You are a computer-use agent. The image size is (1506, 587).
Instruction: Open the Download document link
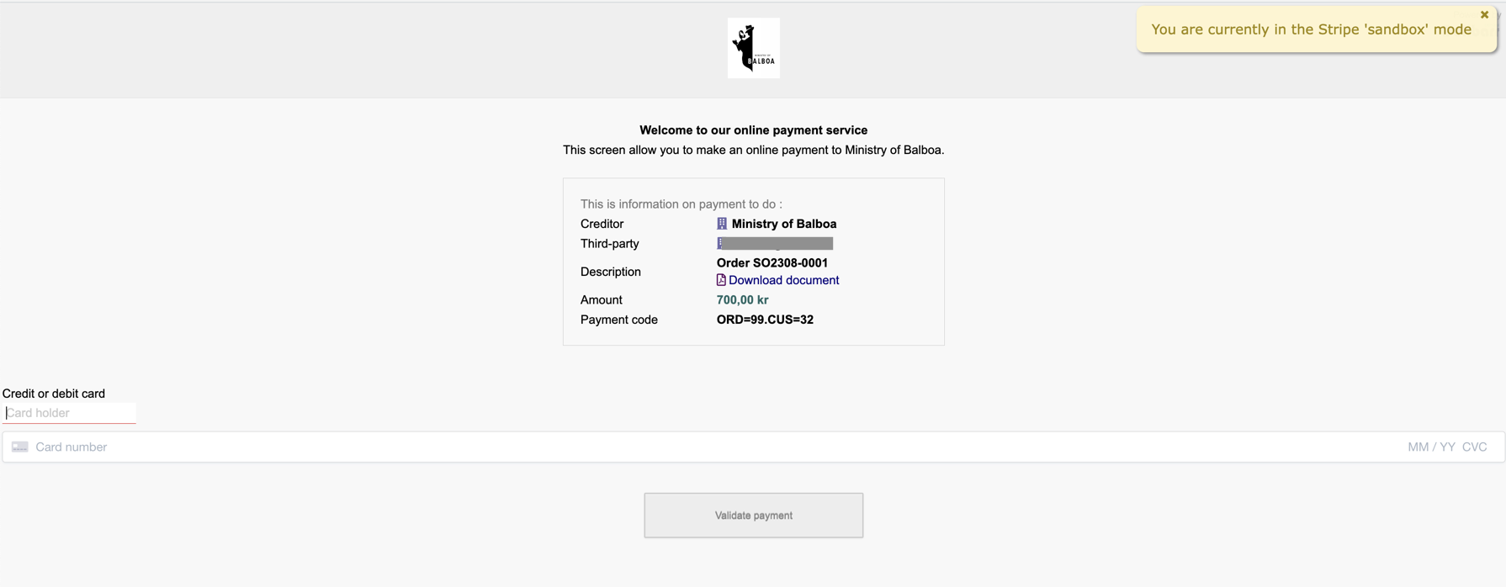(x=783, y=280)
